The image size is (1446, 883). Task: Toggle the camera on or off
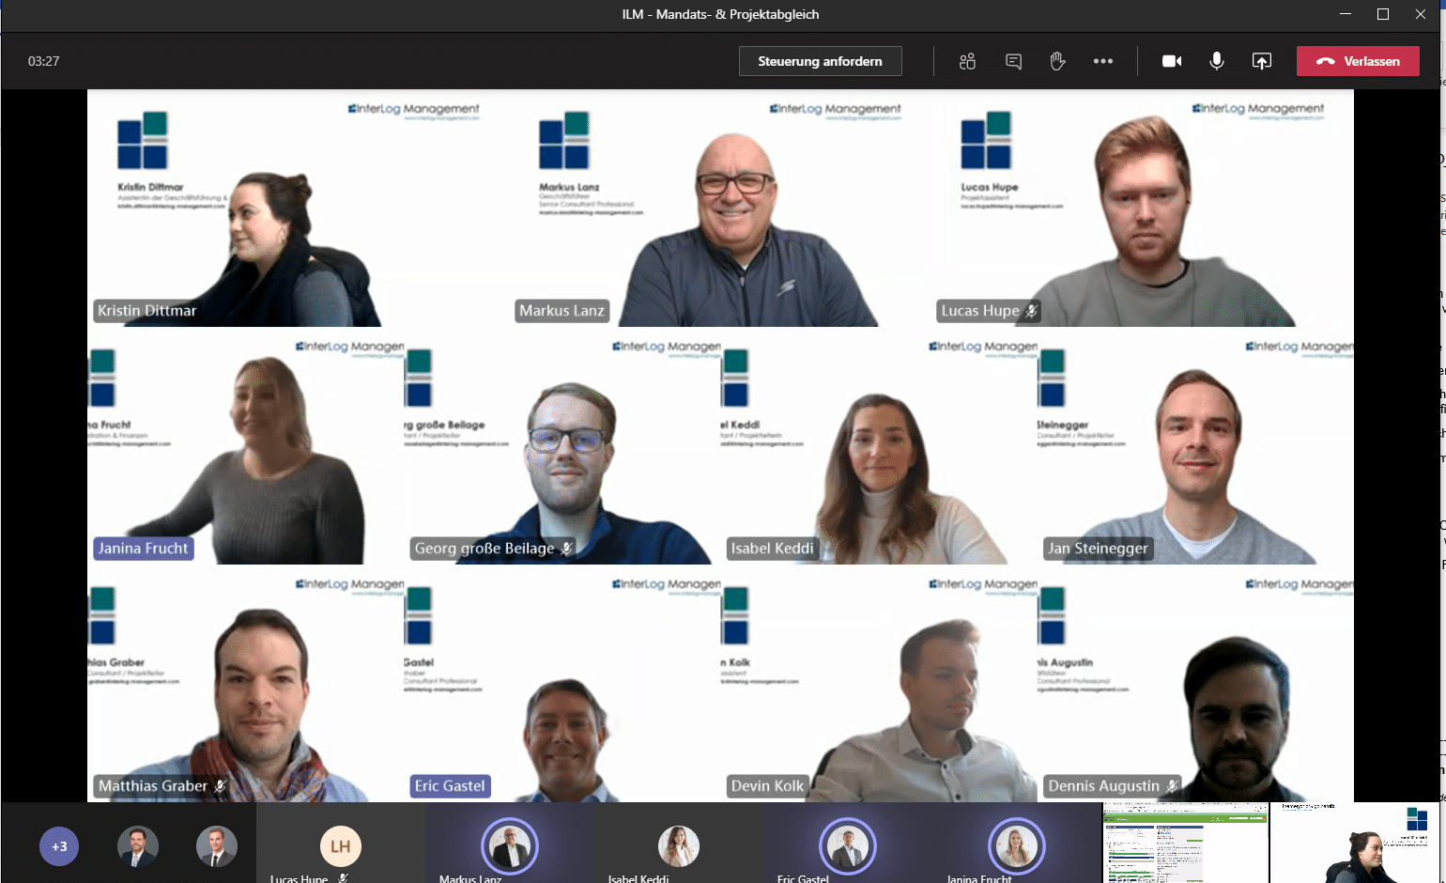coord(1172,61)
